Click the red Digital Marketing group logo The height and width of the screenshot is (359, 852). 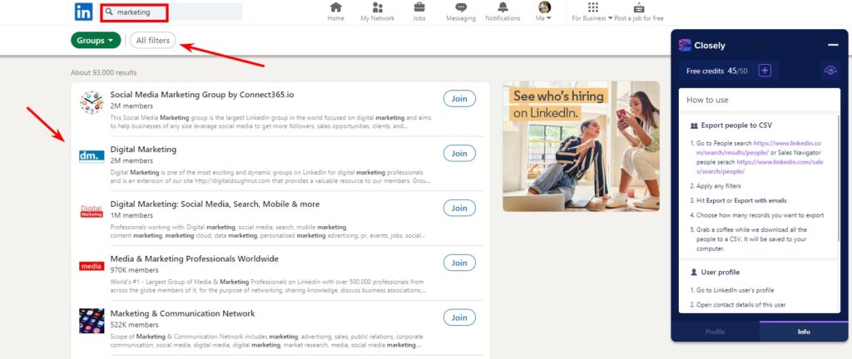pyautogui.click(x=92, y=212)
